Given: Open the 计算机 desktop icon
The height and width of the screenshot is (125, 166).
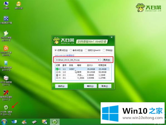Looking at the screenshot, I should click(x=6, y=5).
